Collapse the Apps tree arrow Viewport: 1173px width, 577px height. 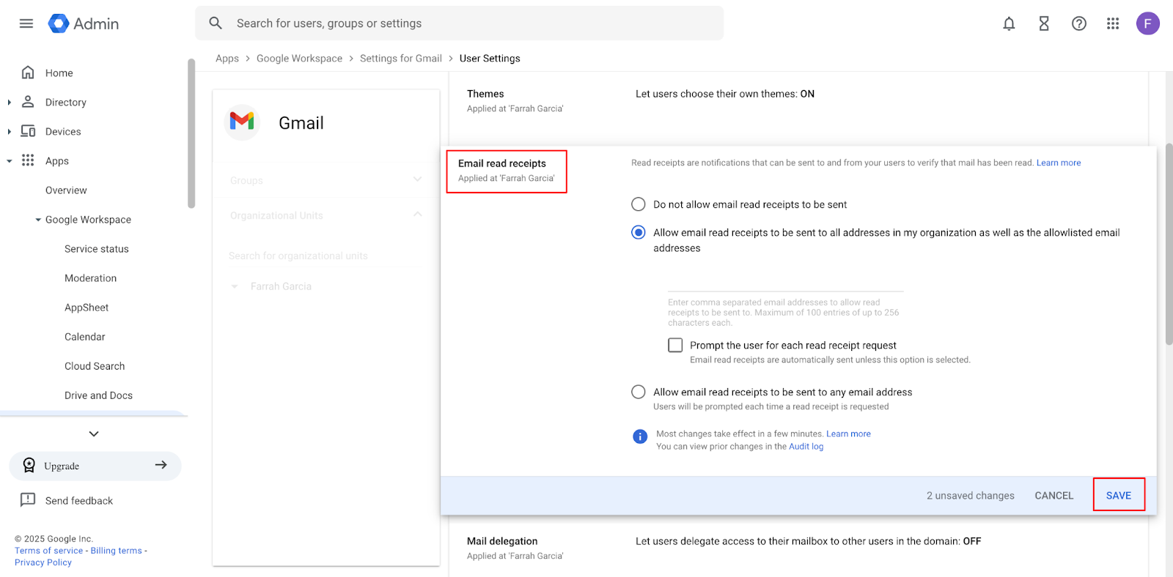(9, 161)
